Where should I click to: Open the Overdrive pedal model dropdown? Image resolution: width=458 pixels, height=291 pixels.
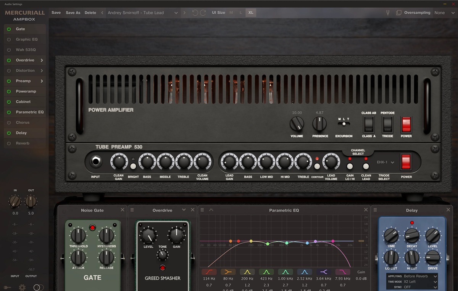coord(184,210)
